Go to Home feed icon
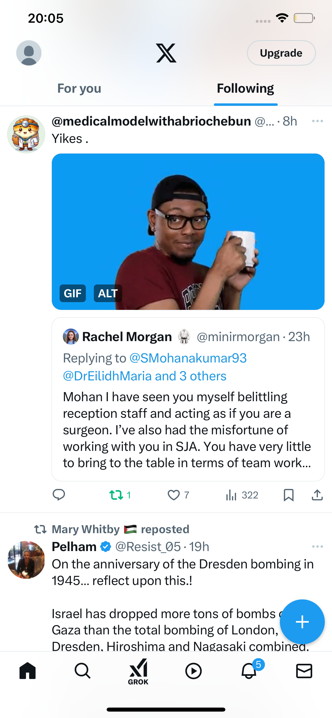The image size is (332, 718). point(28,671)
